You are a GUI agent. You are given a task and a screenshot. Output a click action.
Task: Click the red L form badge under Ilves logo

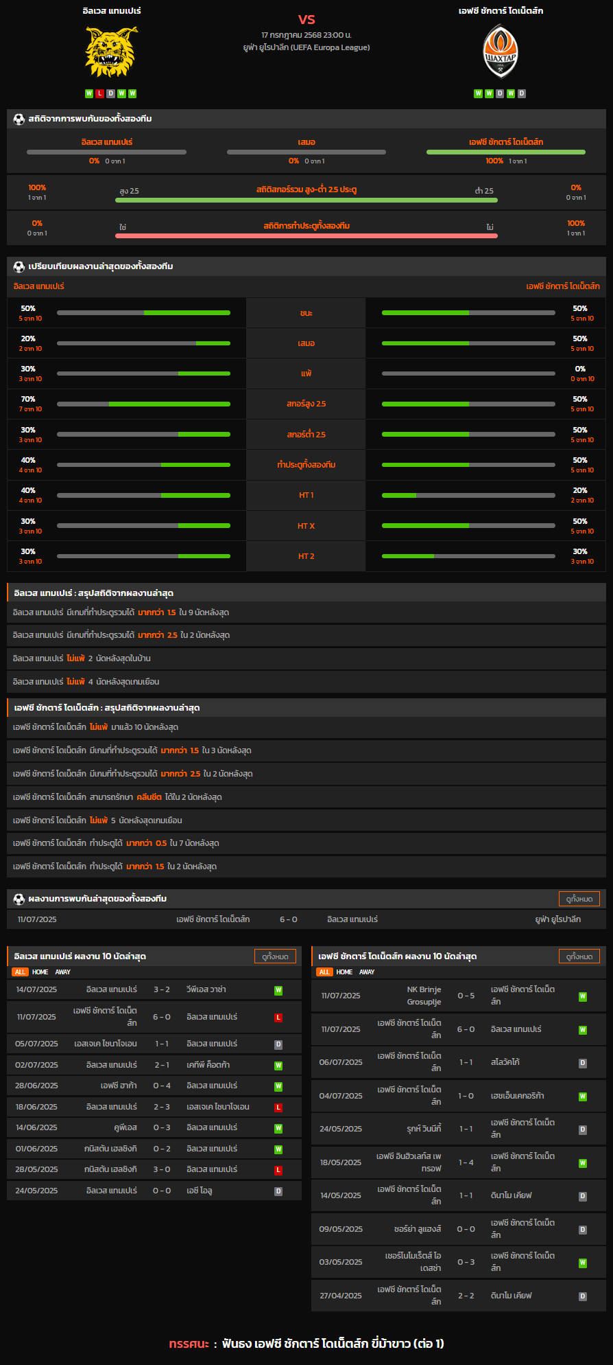100,93
